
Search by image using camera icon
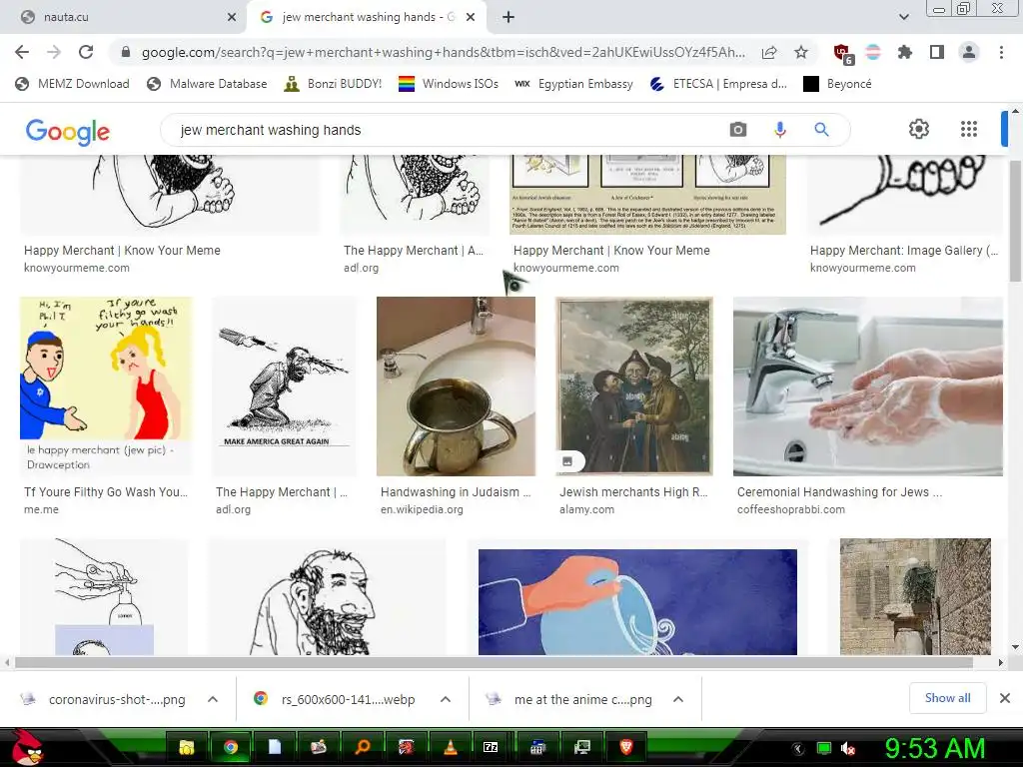[738, 130]
